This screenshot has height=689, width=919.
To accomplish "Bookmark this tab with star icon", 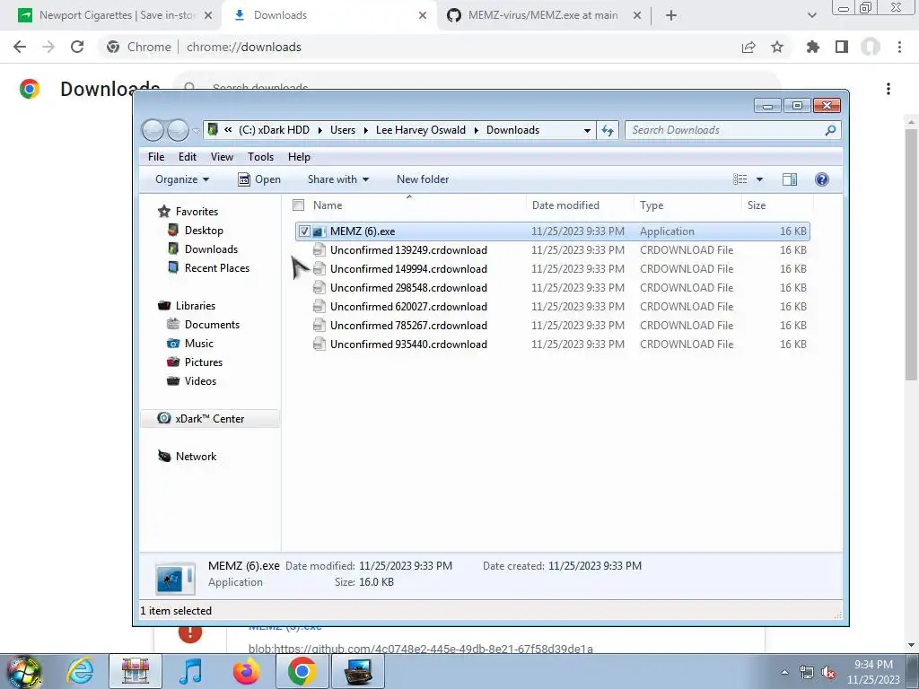I will [x=777, y=47].
